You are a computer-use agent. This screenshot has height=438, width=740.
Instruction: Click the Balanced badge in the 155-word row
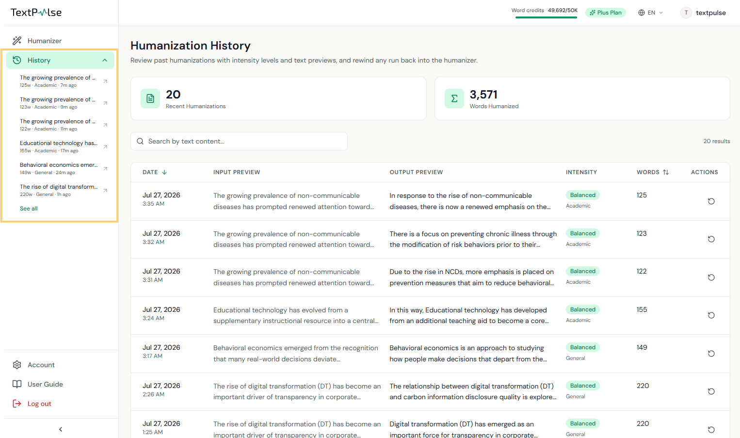(x=583, y=309)
